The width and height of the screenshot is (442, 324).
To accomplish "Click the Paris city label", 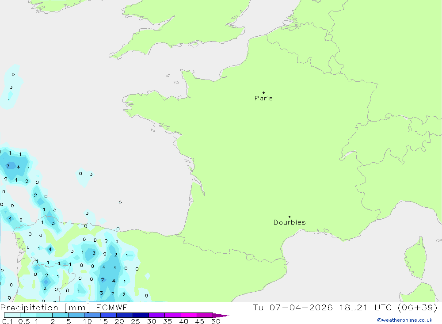I will coord(263,98).
